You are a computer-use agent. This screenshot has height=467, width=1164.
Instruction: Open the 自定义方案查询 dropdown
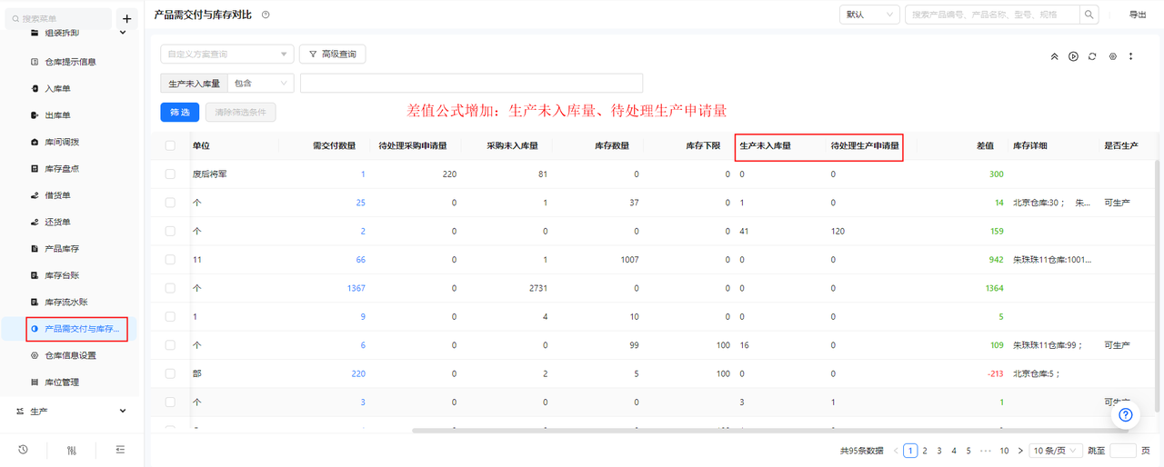[x=227, y=55]
